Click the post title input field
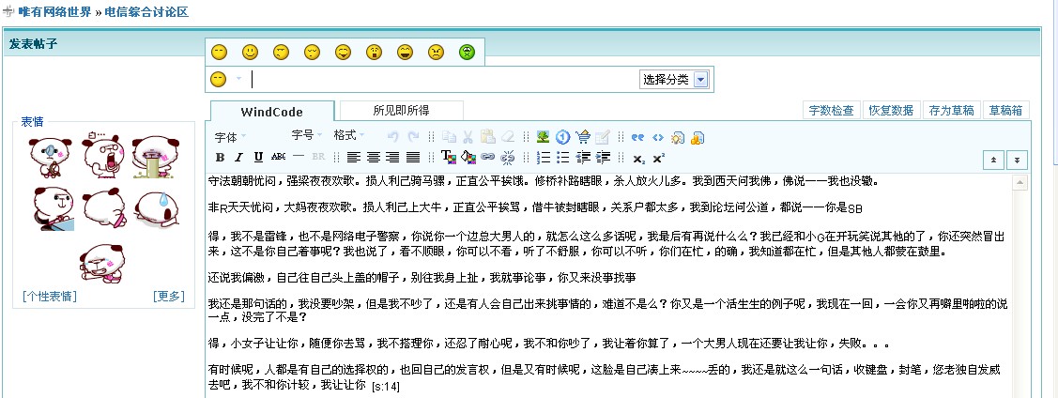The width and height of the screenshot is (1058, 398). point(441,80)
